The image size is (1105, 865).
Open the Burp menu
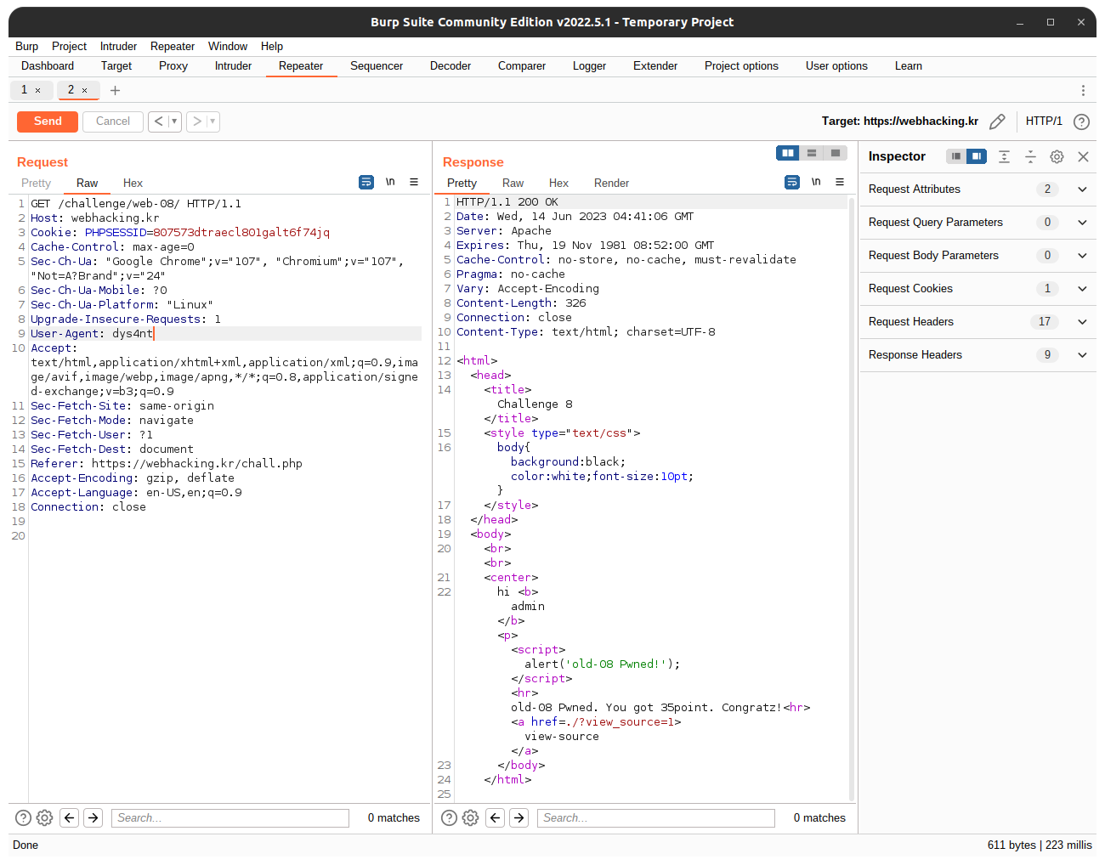(x=26, y=46)
